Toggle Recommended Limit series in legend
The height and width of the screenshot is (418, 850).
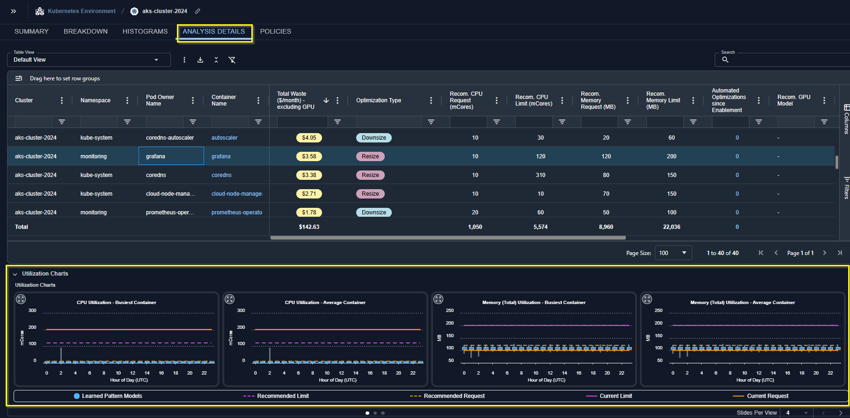[x=276, y=396]
